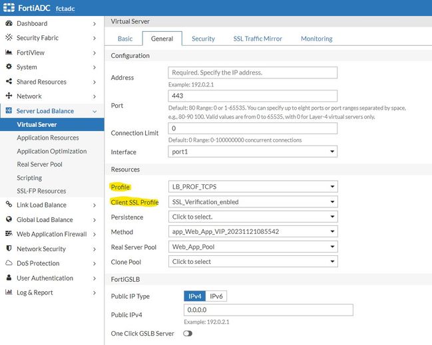This screenshot has height=345, width=432.
Task: Click the Address input field
Action: (x=253, y=72)
